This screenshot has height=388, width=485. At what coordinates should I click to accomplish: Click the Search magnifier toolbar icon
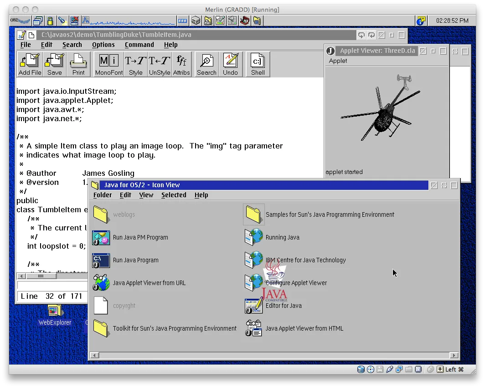pos(206,64)
